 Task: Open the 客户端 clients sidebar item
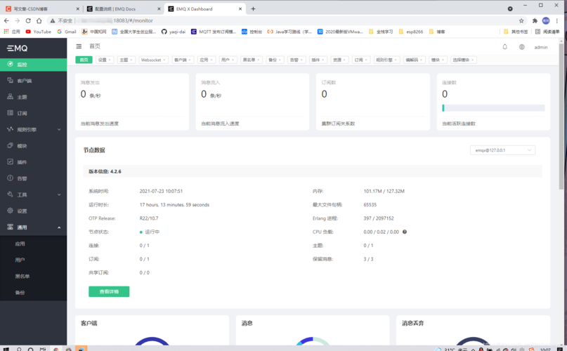pyautogui.click(x=33, y=81)
